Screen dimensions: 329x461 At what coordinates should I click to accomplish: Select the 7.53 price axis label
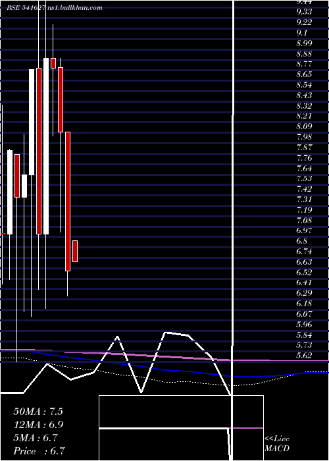coord(304,178)
